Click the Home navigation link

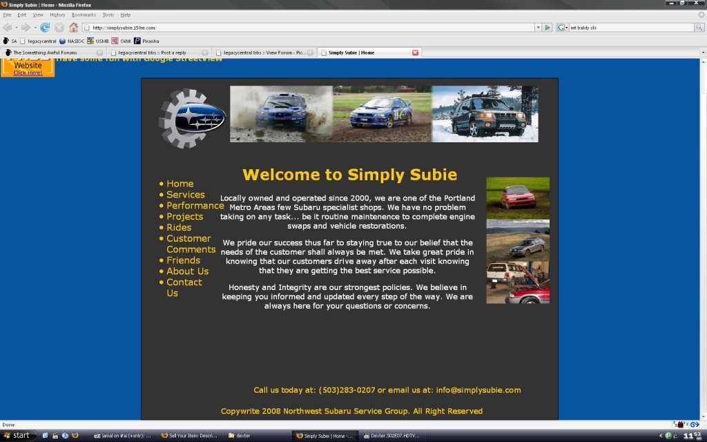tap(180, 184)
